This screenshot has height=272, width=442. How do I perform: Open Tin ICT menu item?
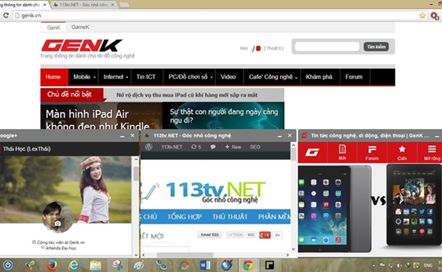tap(146, 77)
